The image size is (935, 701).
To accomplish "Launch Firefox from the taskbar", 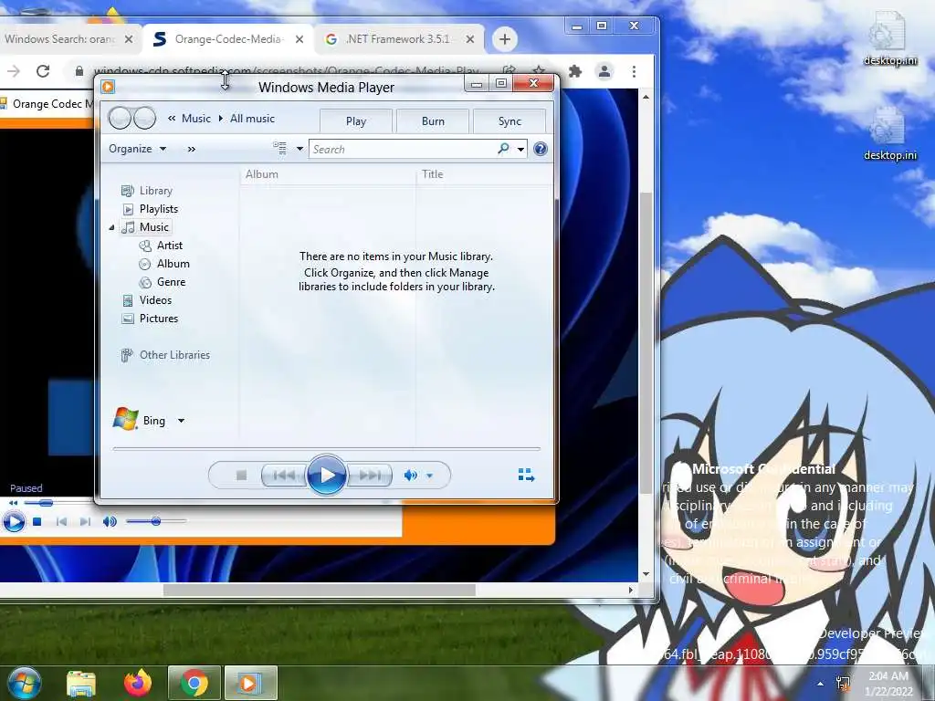I will pos(137,683).
